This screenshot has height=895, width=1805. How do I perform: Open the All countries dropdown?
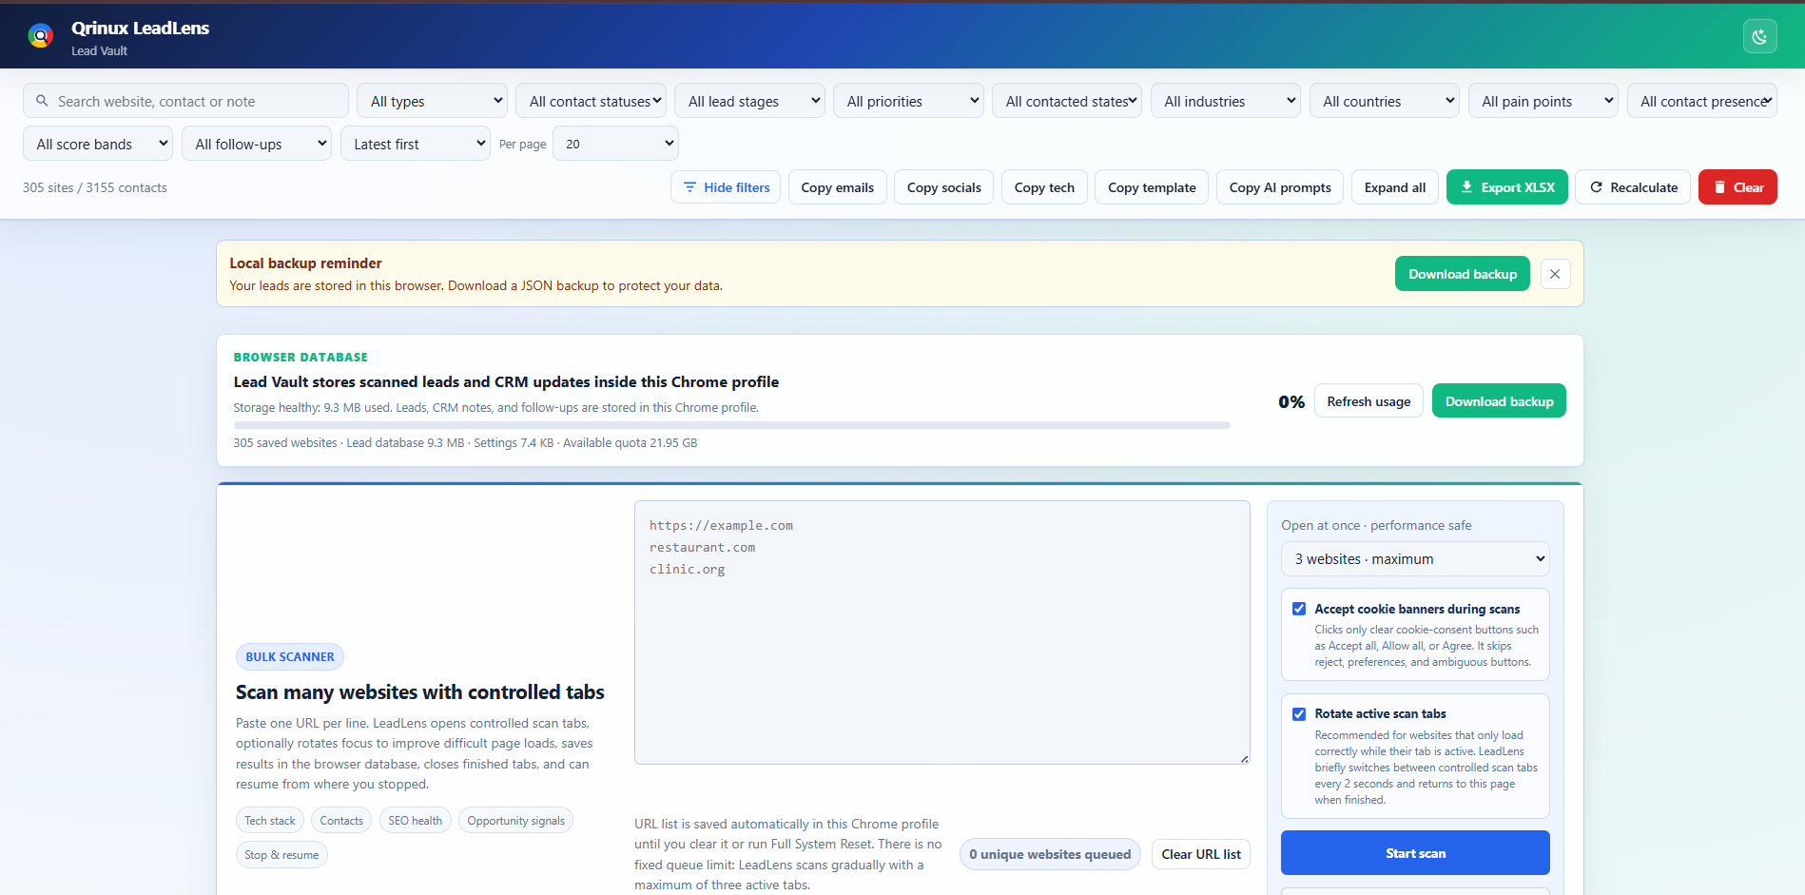coord(1385,101)
